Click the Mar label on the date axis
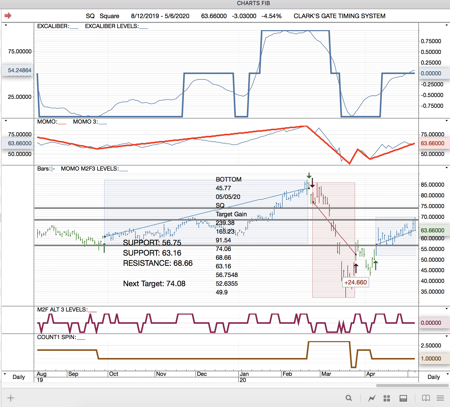 [326, 374]
